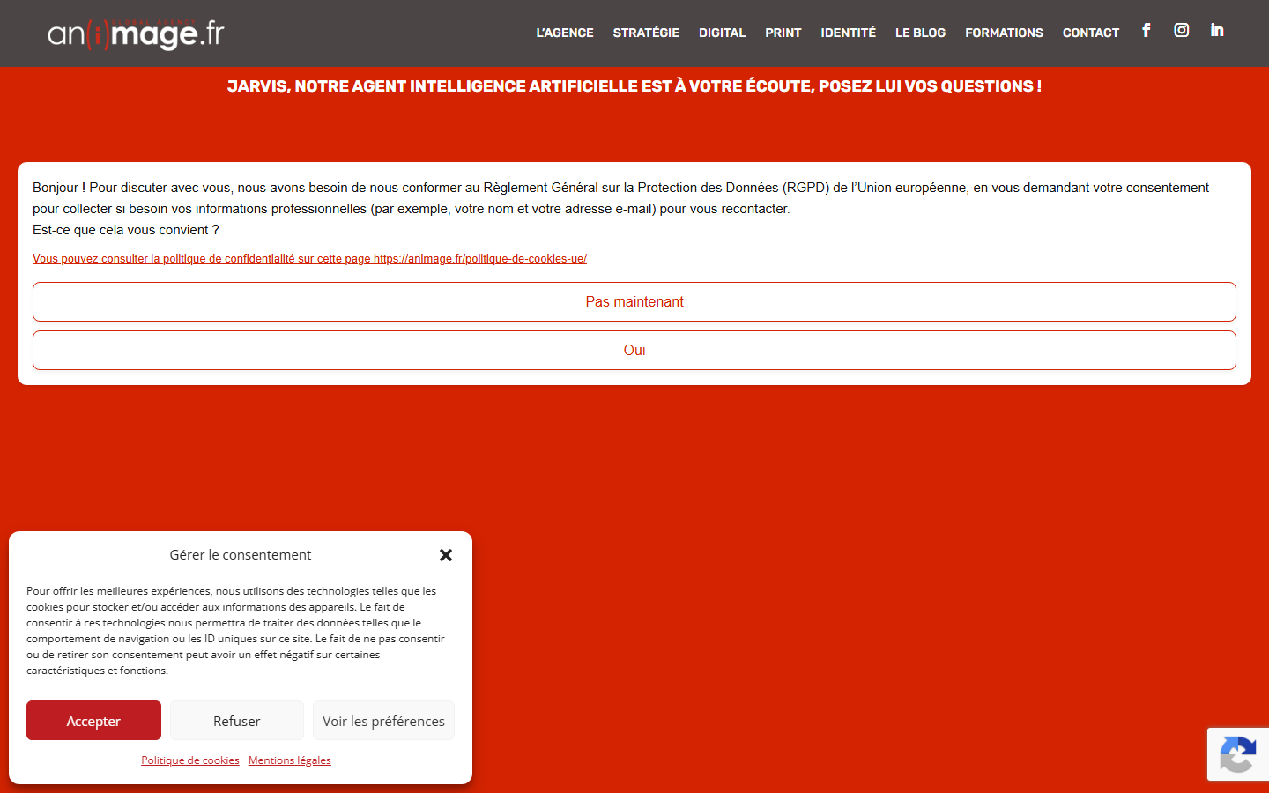Viewport: 1269px width, 793px height.
Task: Open the 'Politique de cookies' link
Action: (x=190, y=760)
